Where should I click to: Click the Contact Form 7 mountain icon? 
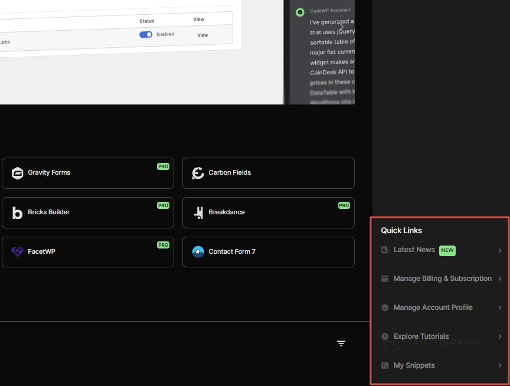tap(198, 252)
